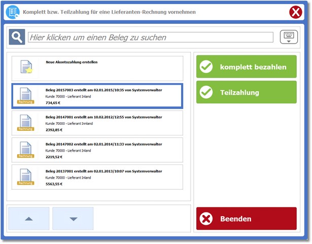312x244 pixels.
Task: Click Rechnung icon of Beleg 20147002
Action: [25, 150]
